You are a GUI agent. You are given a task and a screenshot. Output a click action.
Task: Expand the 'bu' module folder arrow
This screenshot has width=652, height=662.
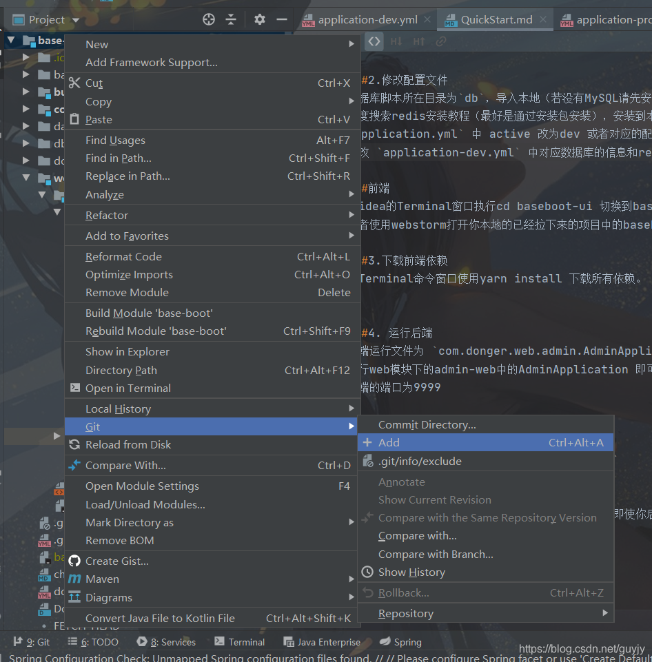(26, 92)
